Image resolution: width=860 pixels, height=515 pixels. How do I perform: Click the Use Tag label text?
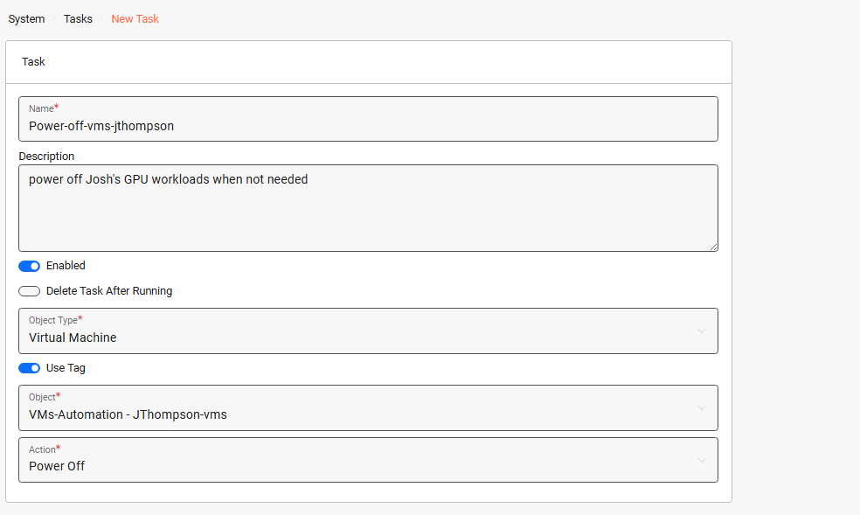[65, 368]
